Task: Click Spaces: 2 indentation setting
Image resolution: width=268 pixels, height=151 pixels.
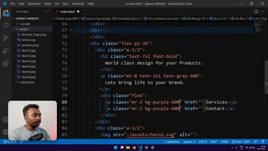Action: pyautogui.click(x=189, y=142)
